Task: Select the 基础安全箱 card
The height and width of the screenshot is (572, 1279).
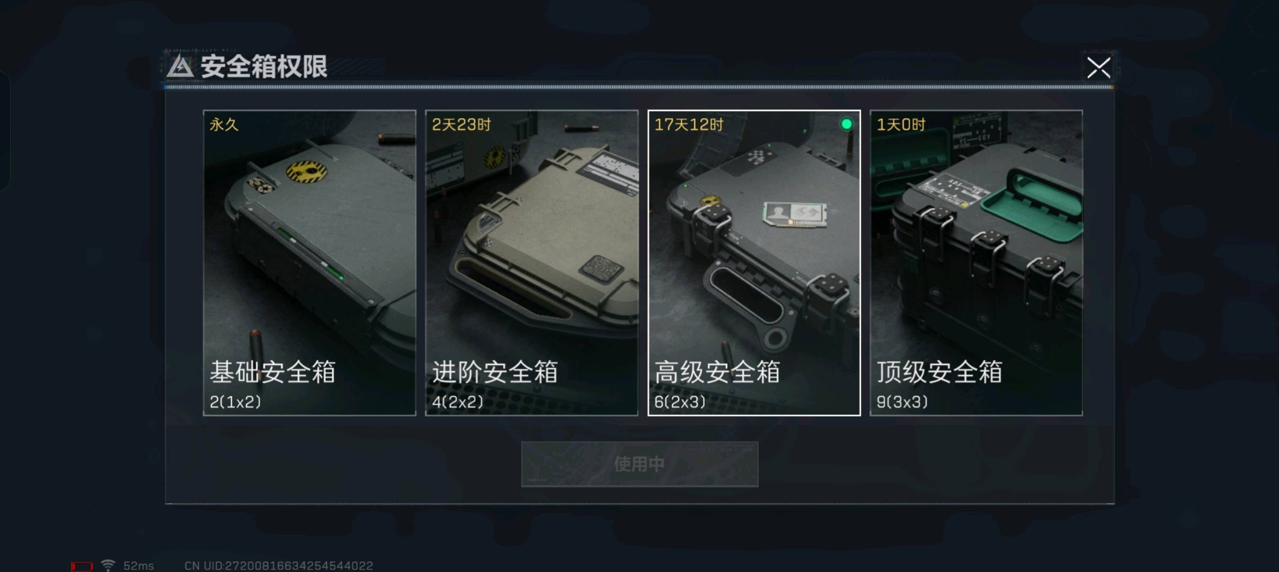Action: point(309,263)
